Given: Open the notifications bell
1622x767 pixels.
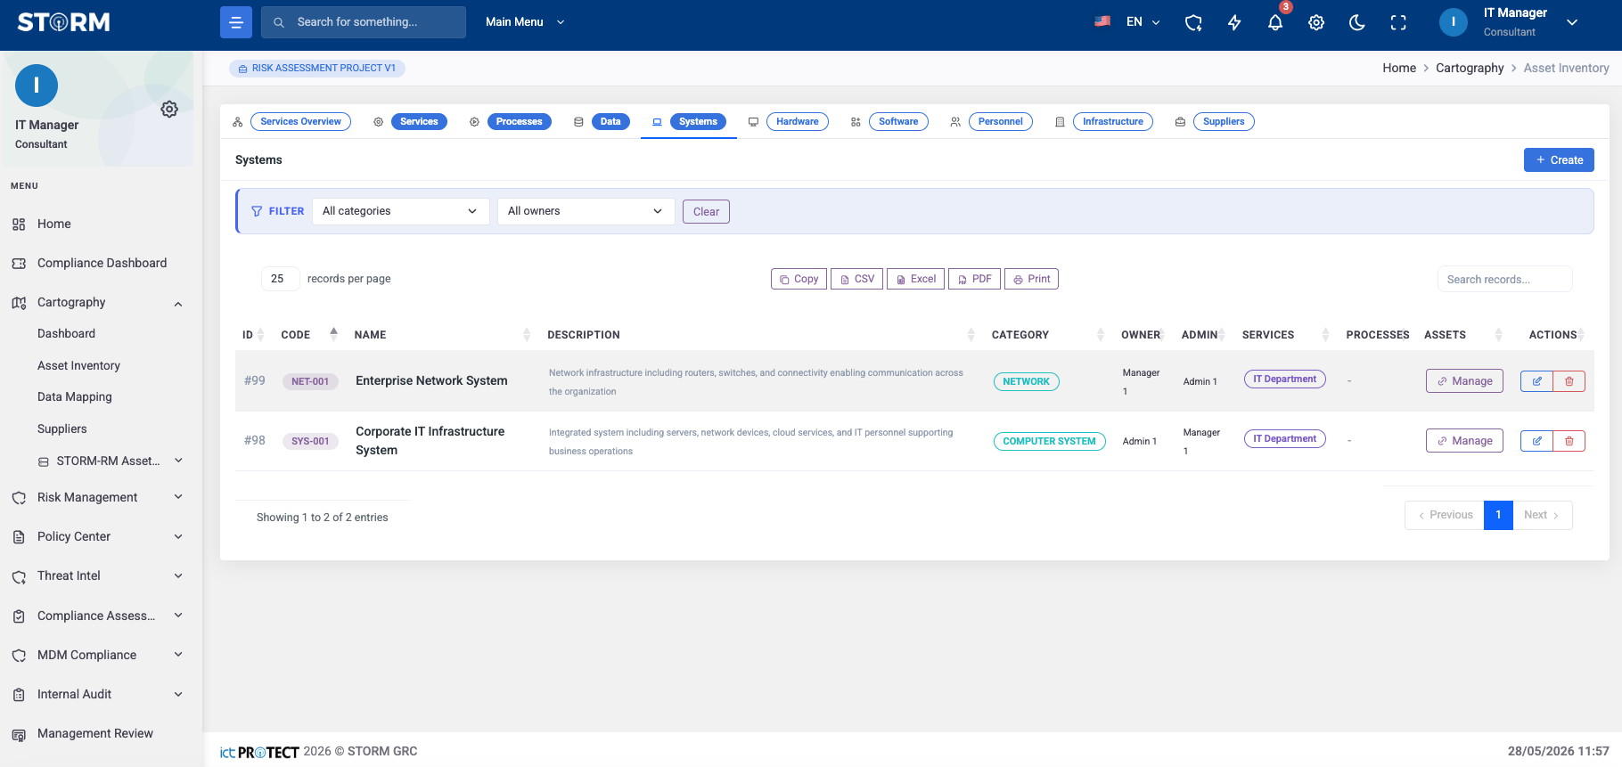Looking at the screenshot, I should (x=1275, y=22).
